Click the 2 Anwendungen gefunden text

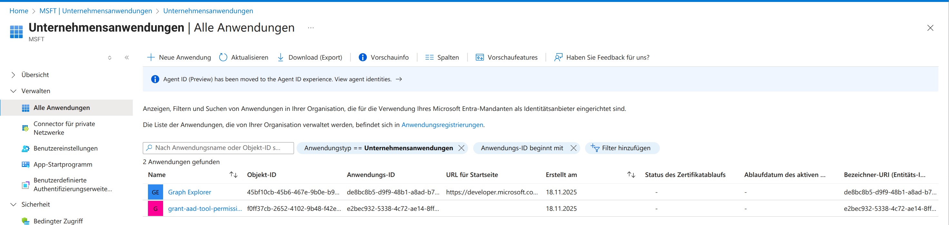pos(181,162)
